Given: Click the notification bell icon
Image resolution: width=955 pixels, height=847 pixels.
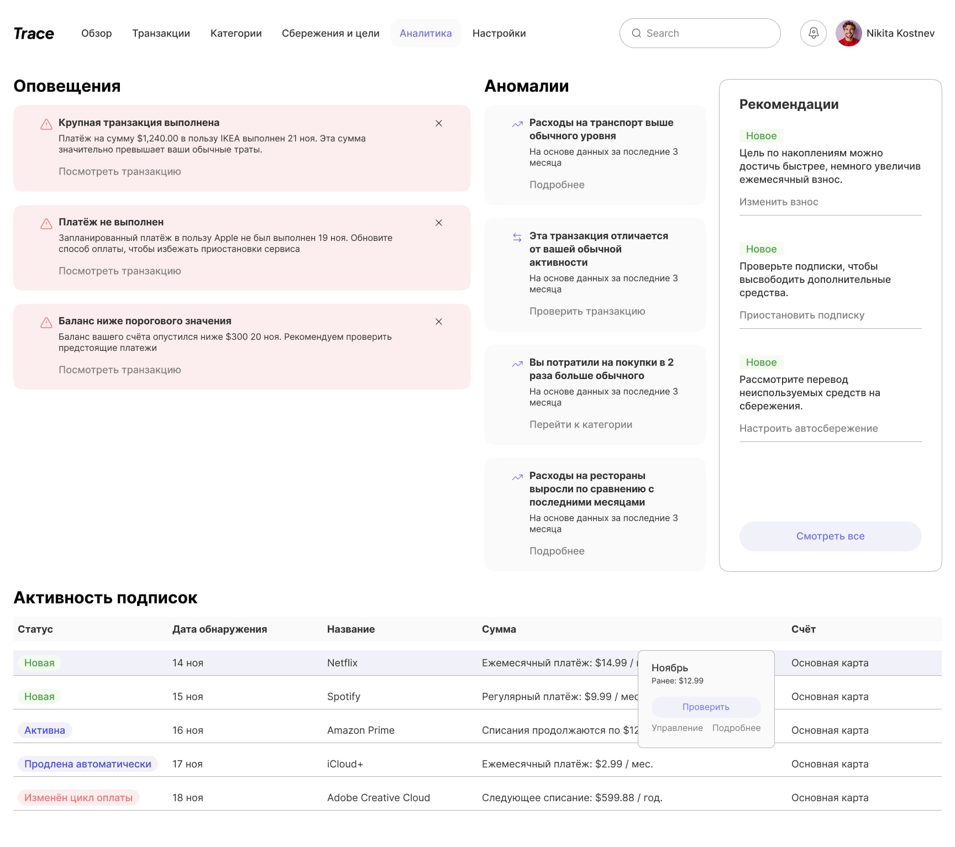Looking at the screenshot, I should (x=813, y=33).
